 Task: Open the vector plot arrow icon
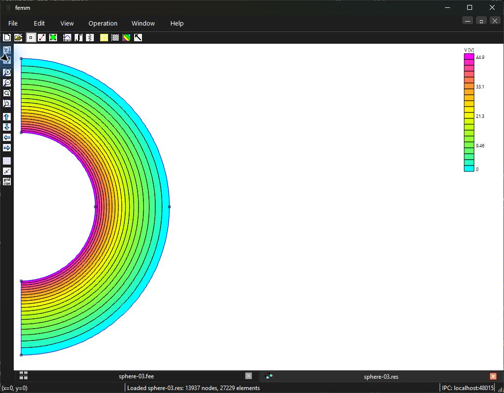point(138,38)
